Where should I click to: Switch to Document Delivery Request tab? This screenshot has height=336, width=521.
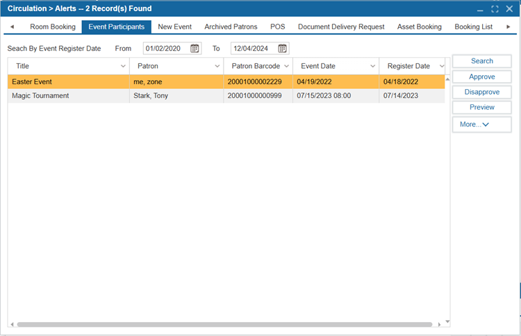tap(341, 27)
